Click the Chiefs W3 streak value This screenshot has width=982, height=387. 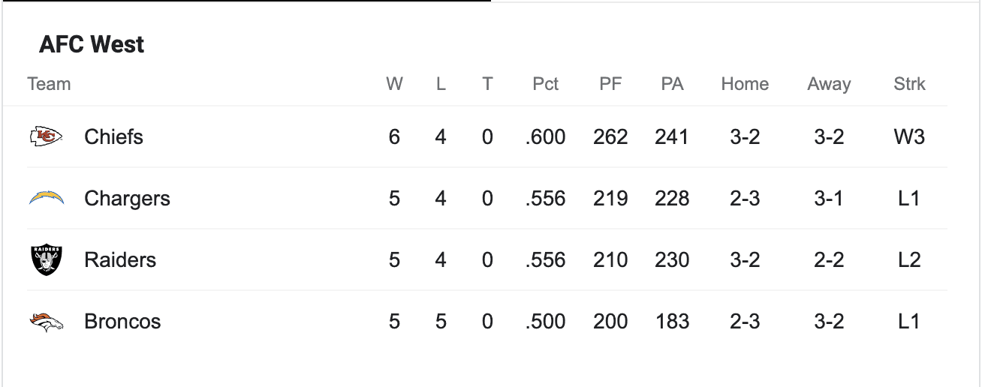coord(909,136)
